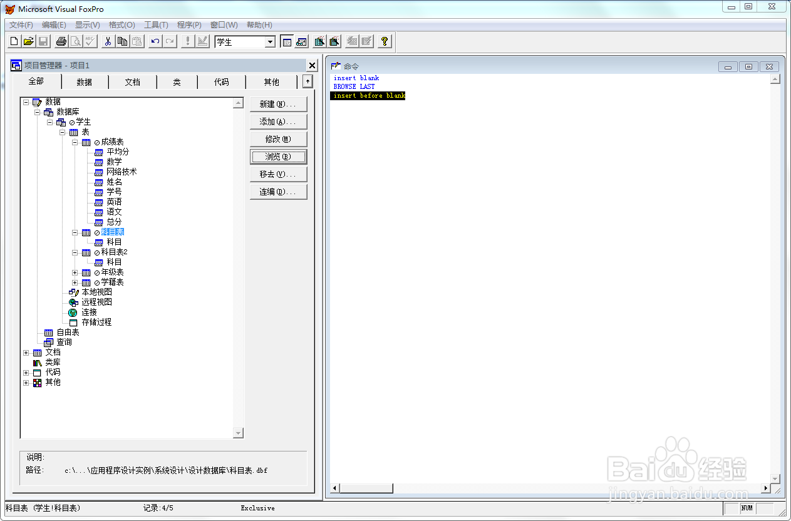Select the 类库 item in the tree
The height and width of the screenshot is (521, 791).
coord(53,363)
